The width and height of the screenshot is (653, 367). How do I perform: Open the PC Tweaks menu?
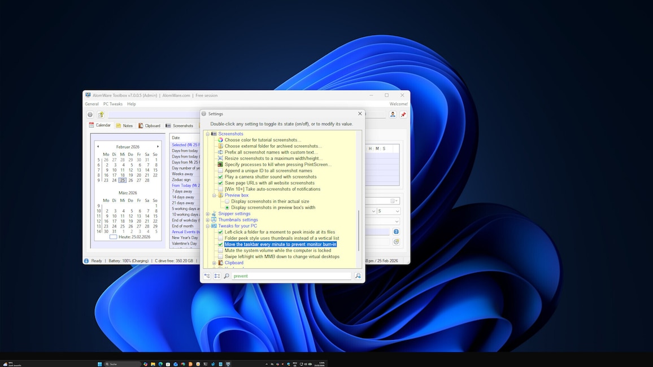[x=113, y=104]
